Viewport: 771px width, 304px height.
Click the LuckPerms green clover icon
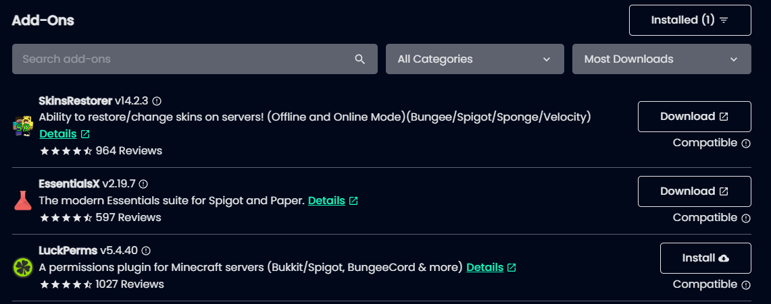click(x=22, y=268)
